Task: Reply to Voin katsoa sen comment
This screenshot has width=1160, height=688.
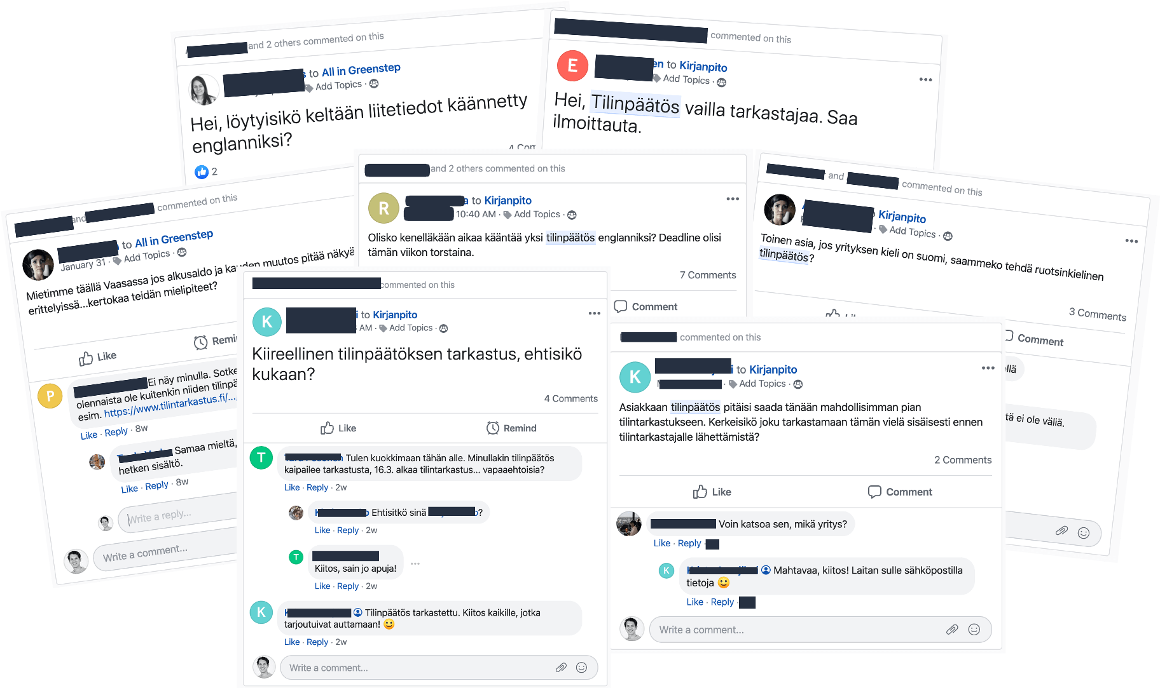Action: 689,543
